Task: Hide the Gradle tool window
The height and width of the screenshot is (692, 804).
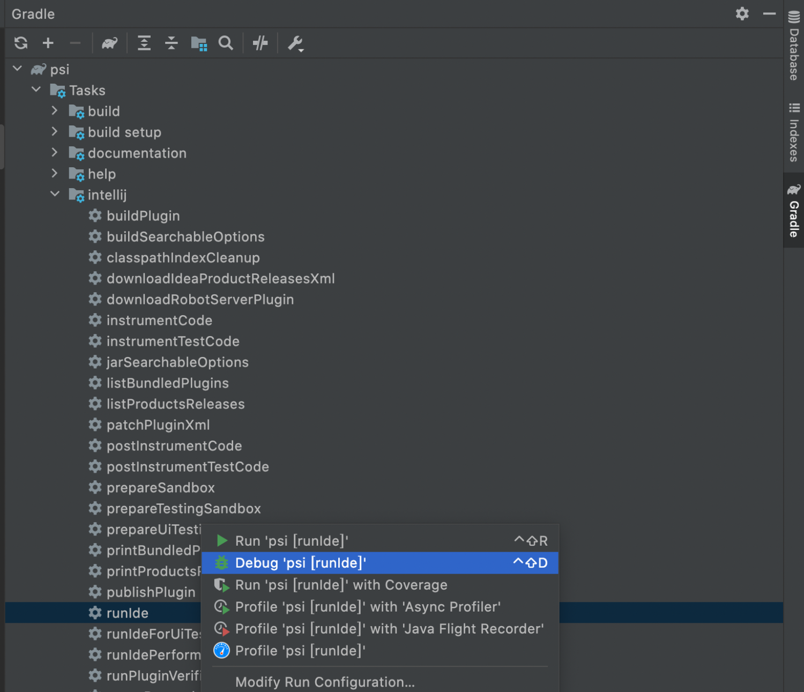Action: tap(769, 13)
